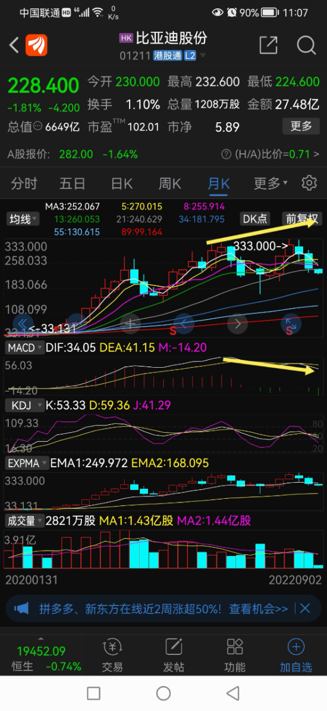
Task: Tap the 交易 trade icon
Action: point(112,647)
